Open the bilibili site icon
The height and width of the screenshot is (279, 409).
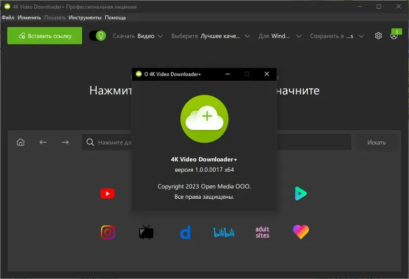[x=224, y=232]
